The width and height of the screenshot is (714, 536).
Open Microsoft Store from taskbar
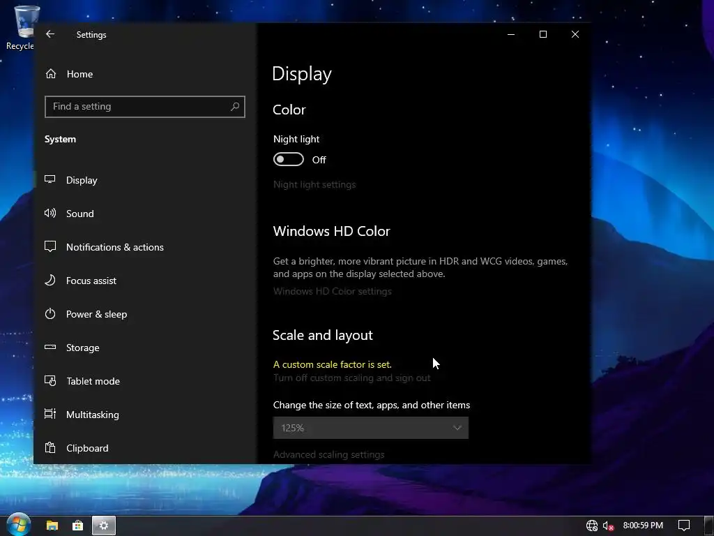pos(78,526)
